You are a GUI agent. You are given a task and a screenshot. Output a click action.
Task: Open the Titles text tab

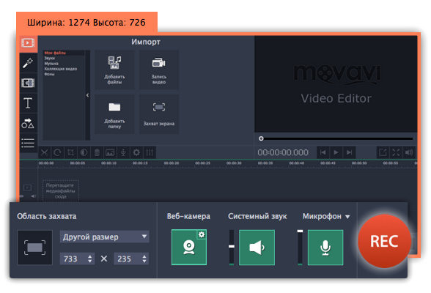[x=29, y=103]
